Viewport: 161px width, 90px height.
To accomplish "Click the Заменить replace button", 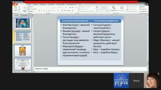I will click(144, 9).
